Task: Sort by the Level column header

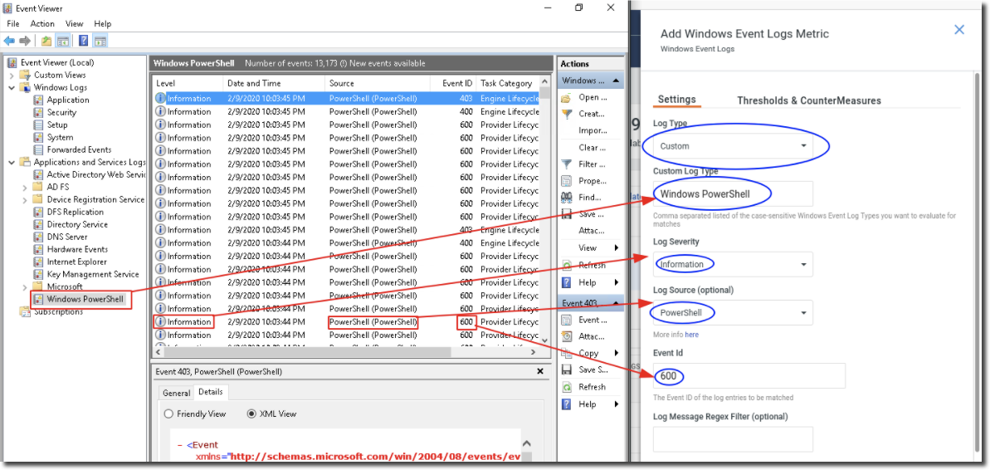Action: [x=188, y=83]
